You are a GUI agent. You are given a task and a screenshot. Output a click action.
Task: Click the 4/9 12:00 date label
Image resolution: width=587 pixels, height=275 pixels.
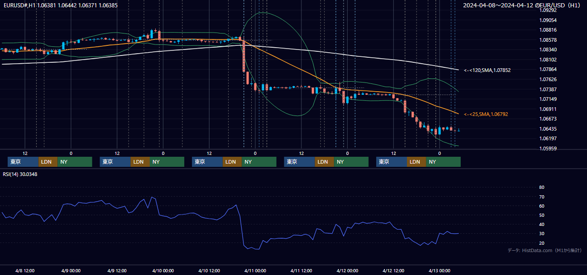[117, 270]
